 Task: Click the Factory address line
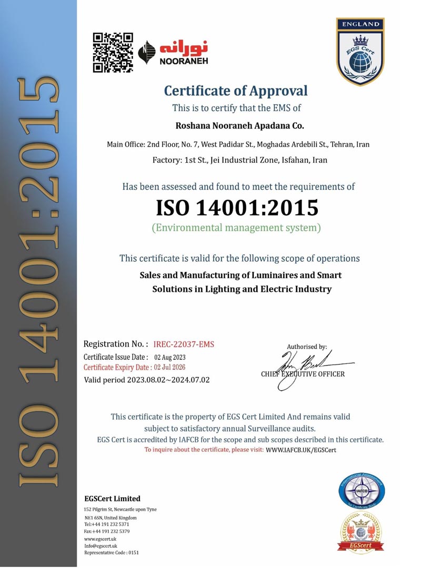pyautogui.click(x=240, y=160)
